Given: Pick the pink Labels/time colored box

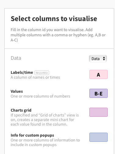Looking at the screenshot, I should point(99,74).
